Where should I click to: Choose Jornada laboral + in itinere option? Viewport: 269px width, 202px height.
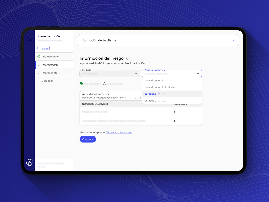160,87
